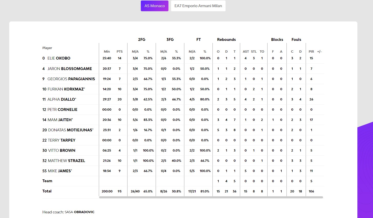Click Diallo's PIR value 26
The width and height of the screenshot is (373, 218).
pyautogui.click(x=311, y=99)
